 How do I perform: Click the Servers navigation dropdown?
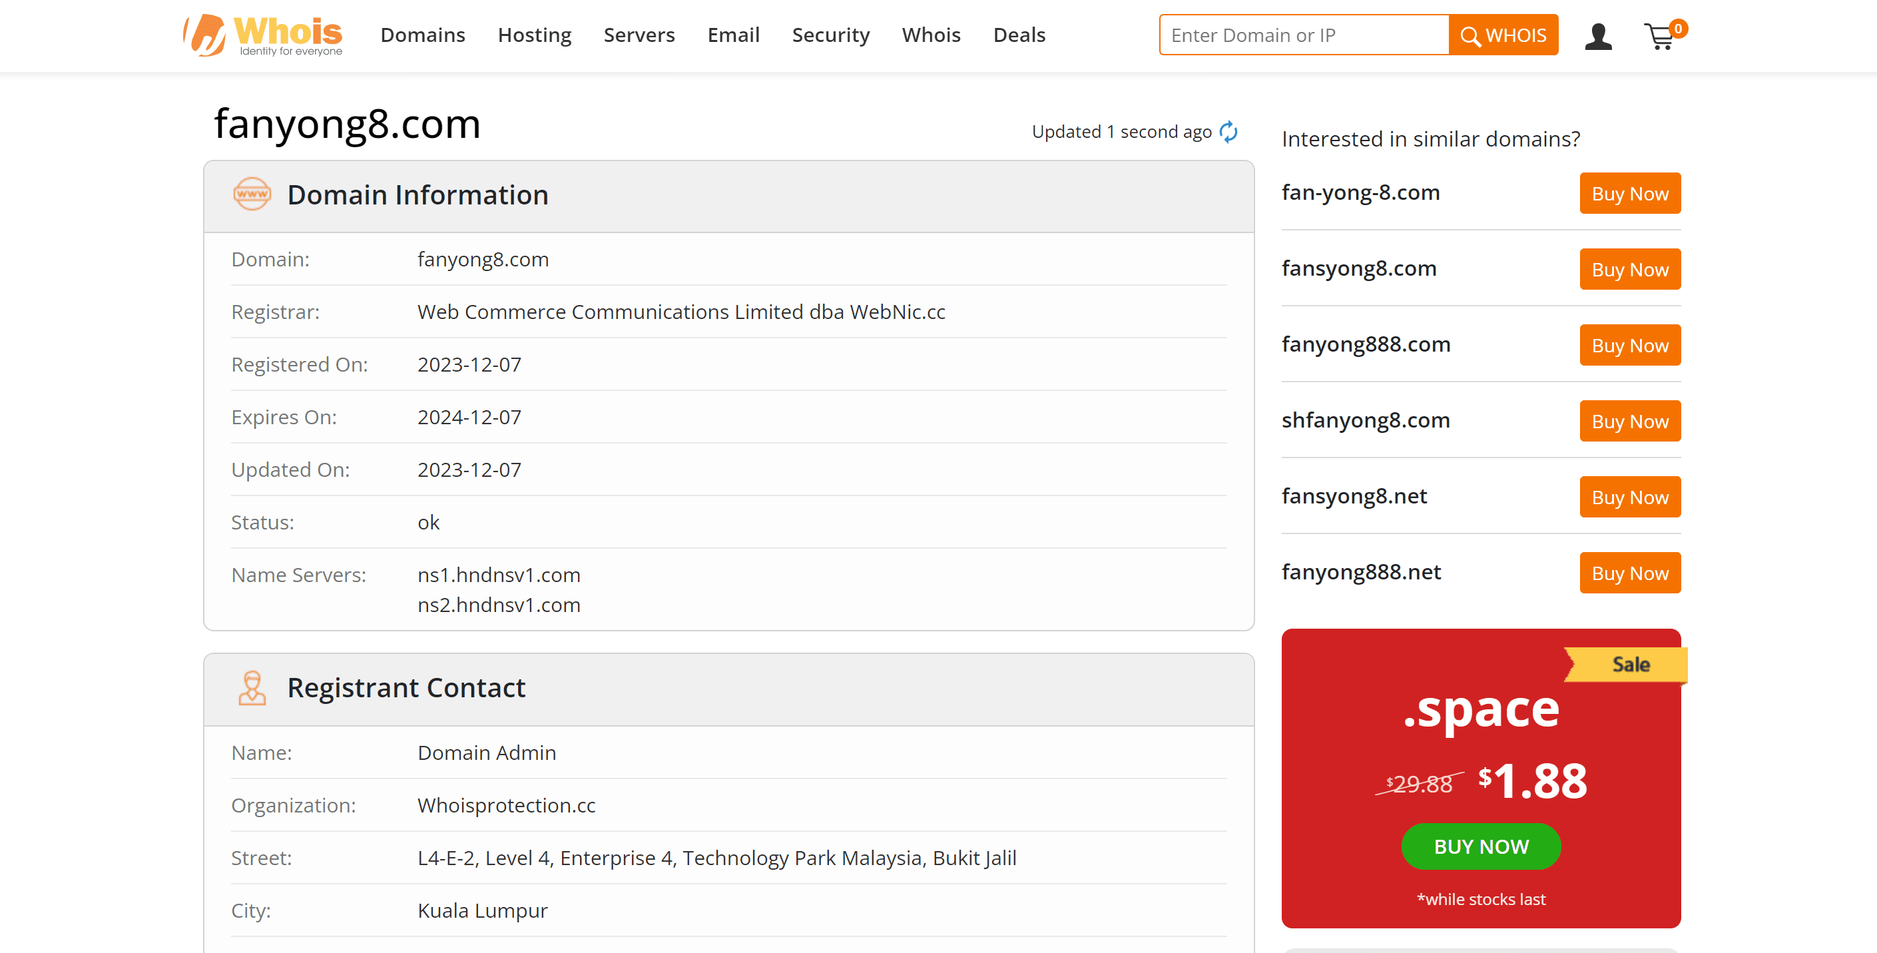tap(639, 34)
